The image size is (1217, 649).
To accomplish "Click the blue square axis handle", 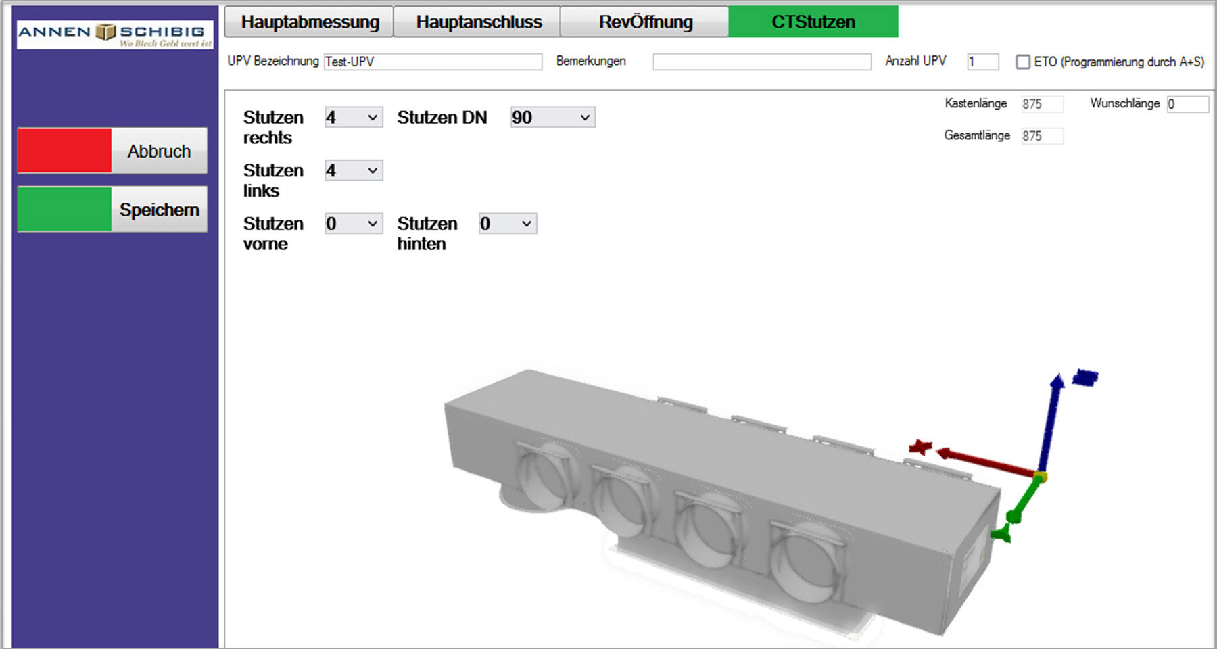I will coord(1085,377).
